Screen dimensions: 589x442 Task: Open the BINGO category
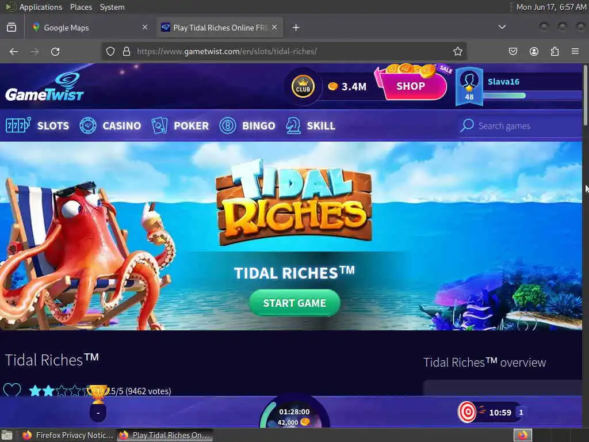pos(247,125)
